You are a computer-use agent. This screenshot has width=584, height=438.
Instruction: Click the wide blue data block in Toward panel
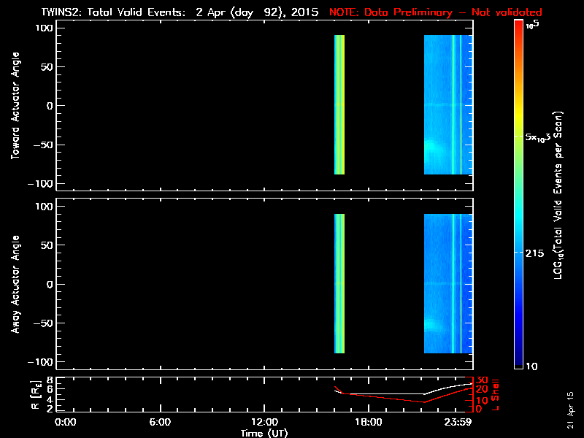[x=447, y=106]
